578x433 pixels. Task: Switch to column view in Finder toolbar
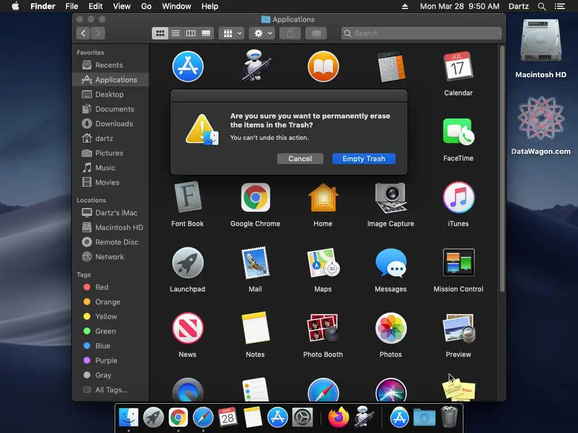tap(191, 33)
